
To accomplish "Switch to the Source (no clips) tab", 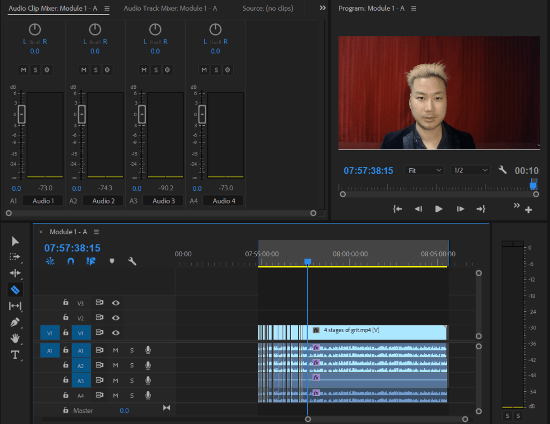I will [x=267, y=8].
